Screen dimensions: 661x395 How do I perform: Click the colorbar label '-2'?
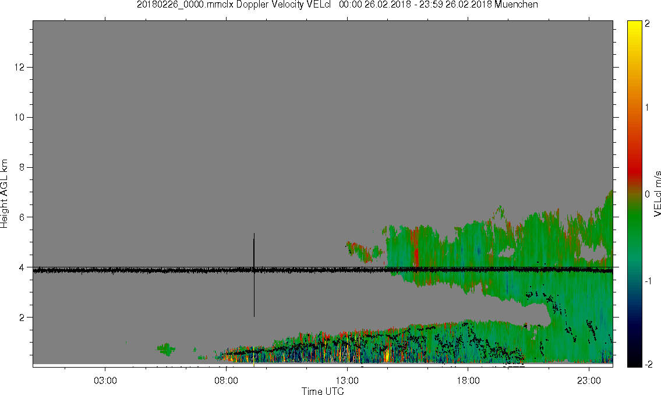648,364
